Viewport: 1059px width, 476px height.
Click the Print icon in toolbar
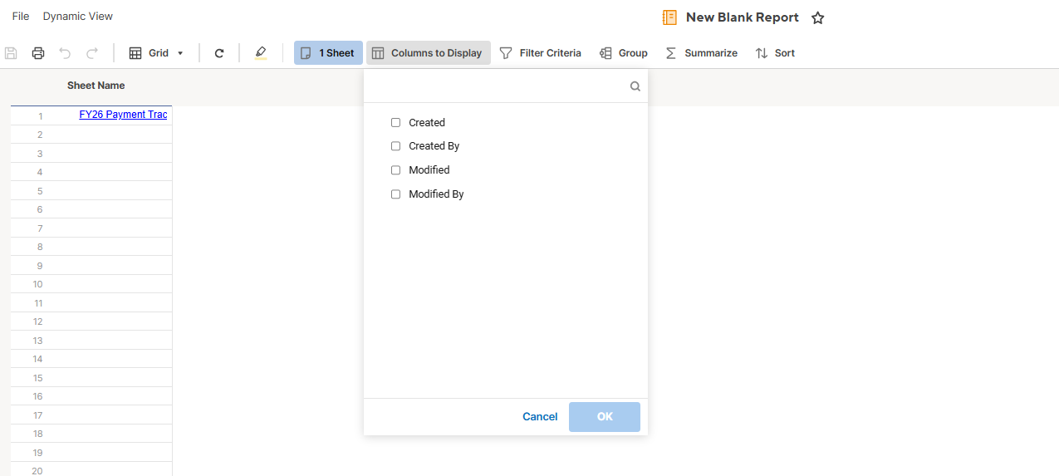pyautogui.click(x=38, y=53)
